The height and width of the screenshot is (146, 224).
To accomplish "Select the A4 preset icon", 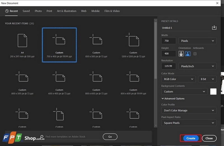I will [22, 40].
